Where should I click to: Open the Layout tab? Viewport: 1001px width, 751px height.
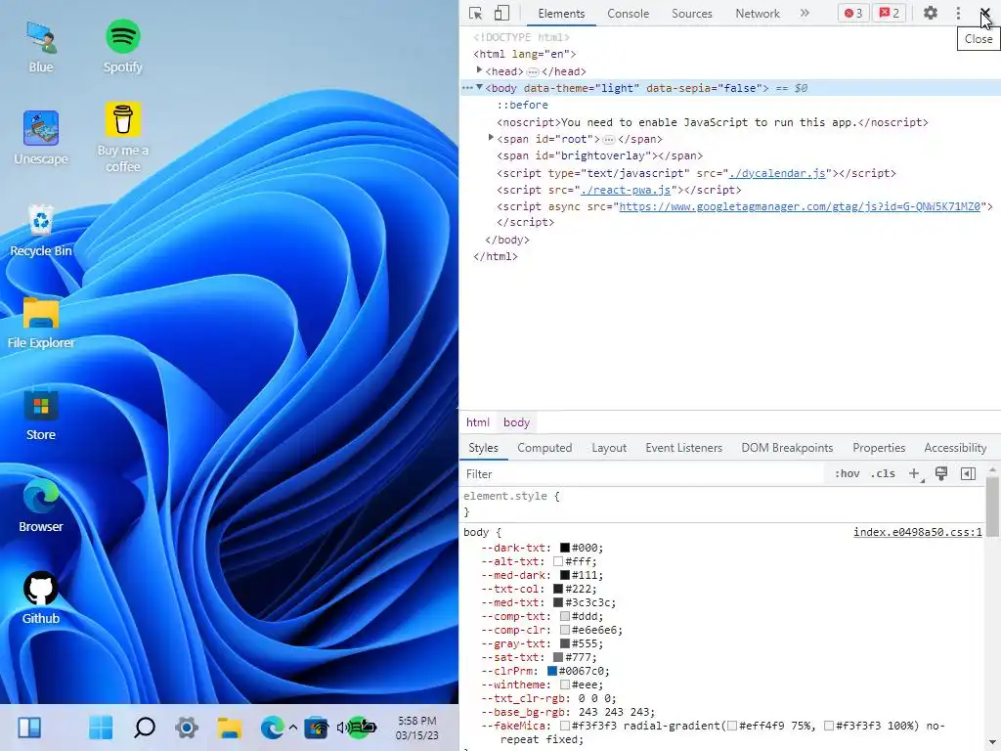[609, 448]
